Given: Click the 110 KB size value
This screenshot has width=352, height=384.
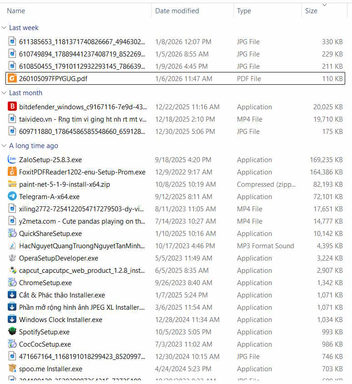Looking at the screenshot, I should 332,78.
